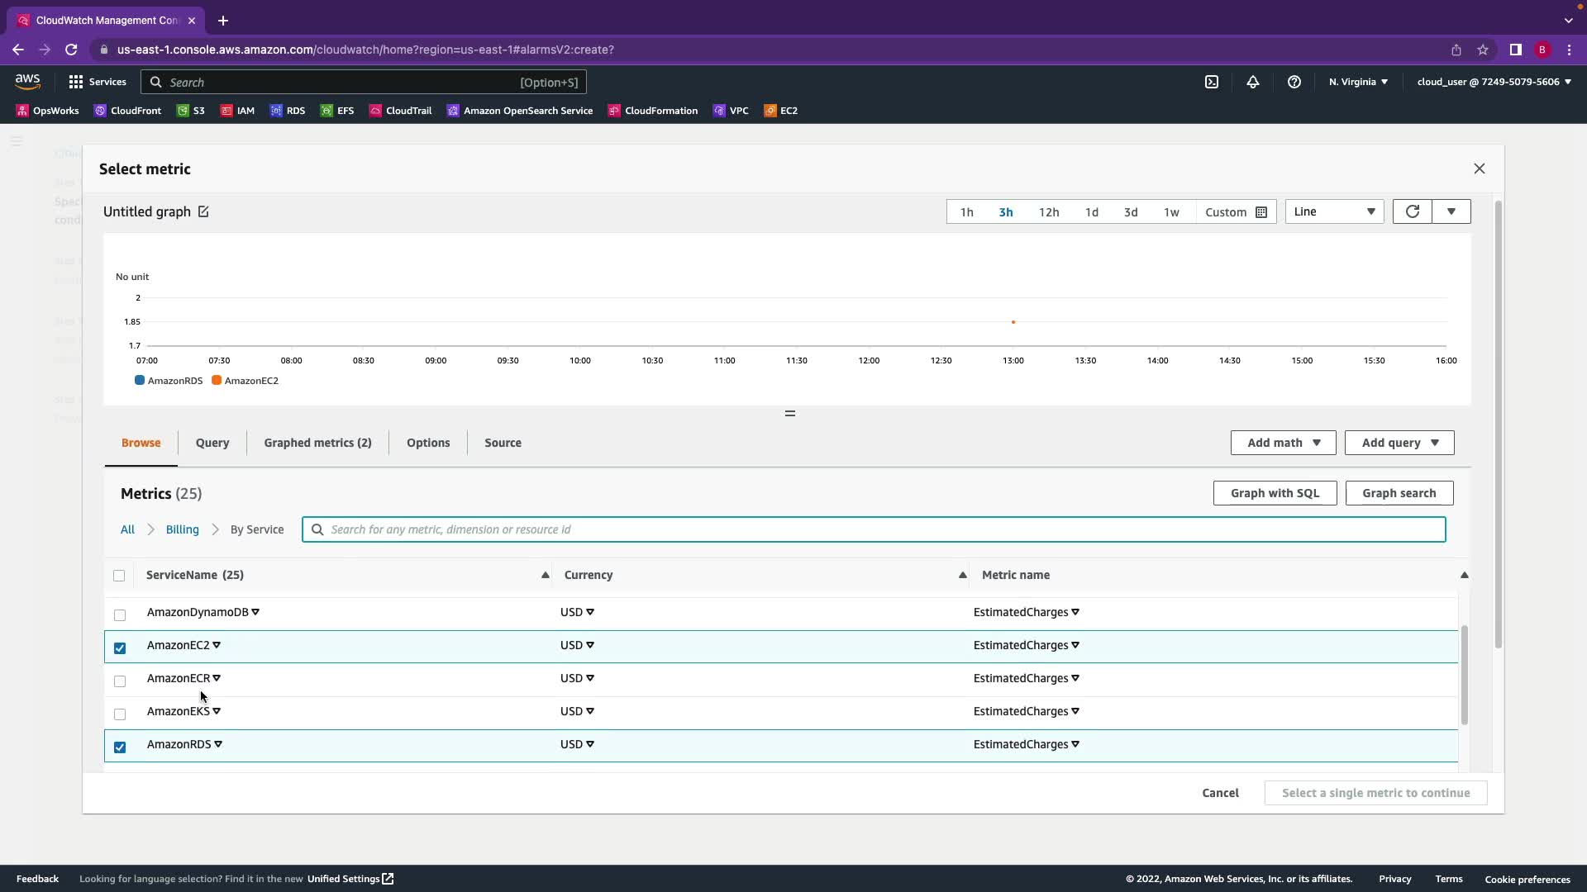Expand the Add math dropdown
Viewport: 1587px width, 892px height.
click(1283, 443)
